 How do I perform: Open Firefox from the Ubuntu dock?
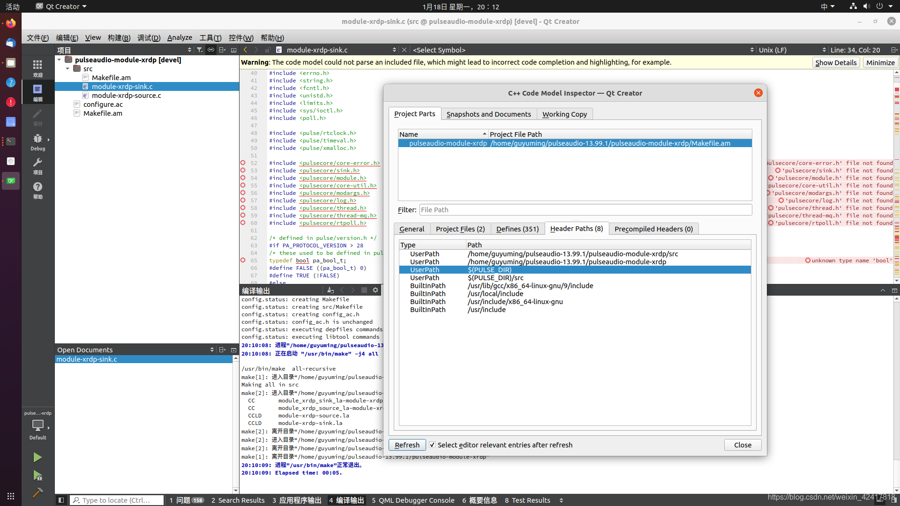coord(10,23)
